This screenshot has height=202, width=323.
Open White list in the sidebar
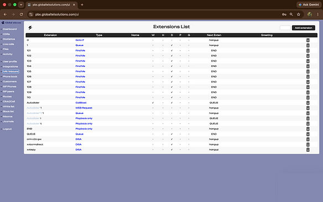tap(9, 107)
